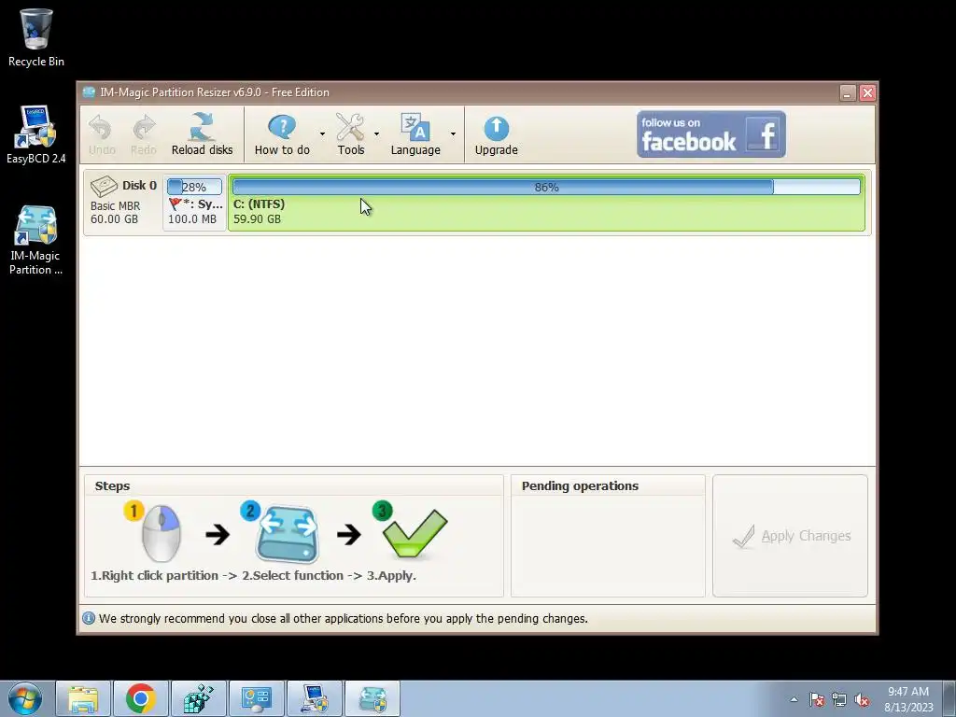Viewport: 956px width, 717px height.
Task: Click the Apply Changes button
Action: [790, 536]
